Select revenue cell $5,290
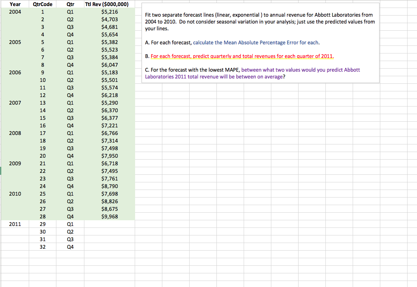Screen dimensions: 417x287 click(x=109, y=103)
